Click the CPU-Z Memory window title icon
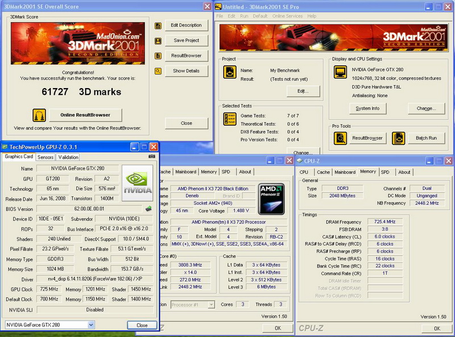 300,161
